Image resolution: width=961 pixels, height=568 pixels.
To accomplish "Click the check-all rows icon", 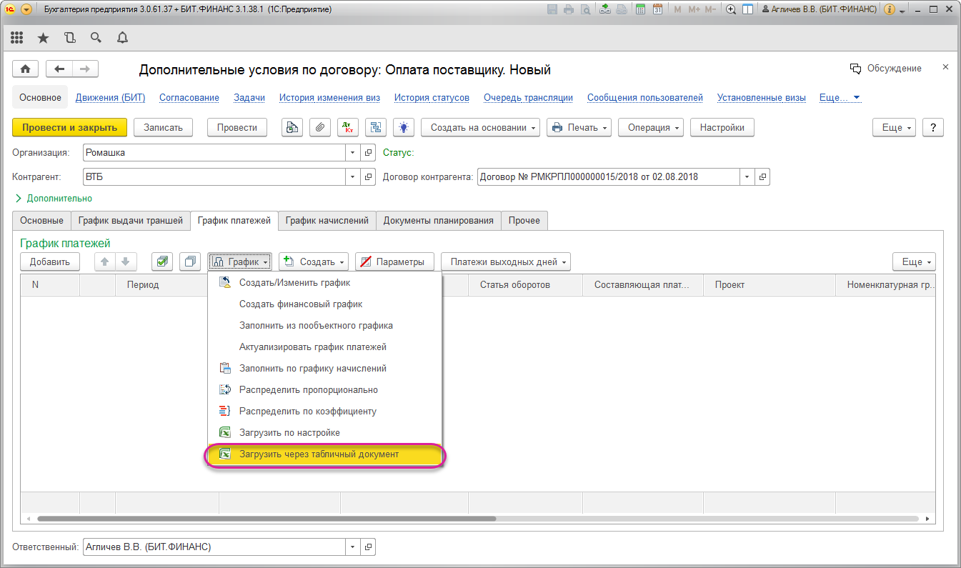I will point(162,261).
